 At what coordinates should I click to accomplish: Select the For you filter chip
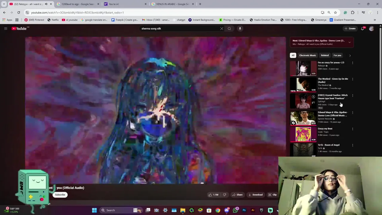coord(337,55)
